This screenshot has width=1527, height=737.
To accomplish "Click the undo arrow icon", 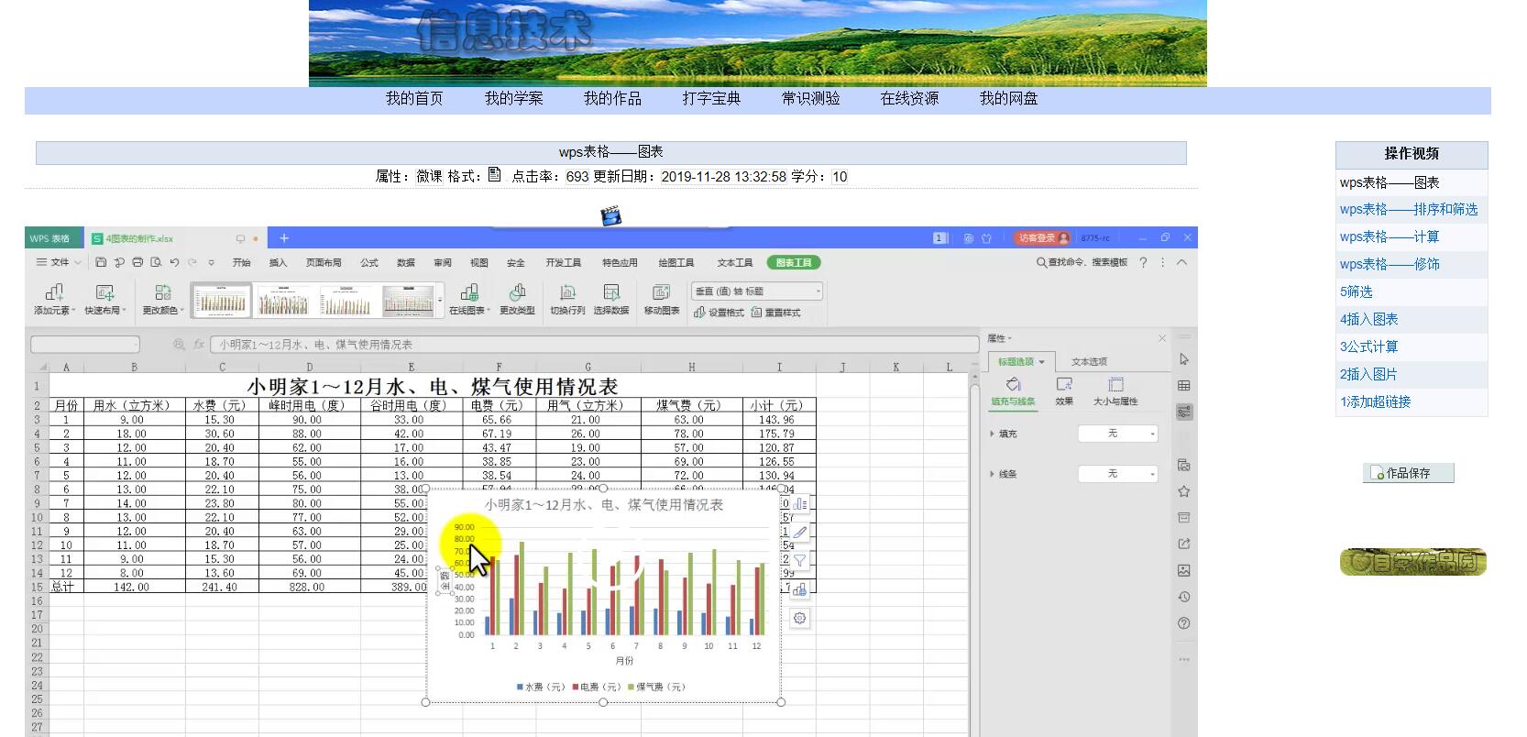I will (174, 262).
